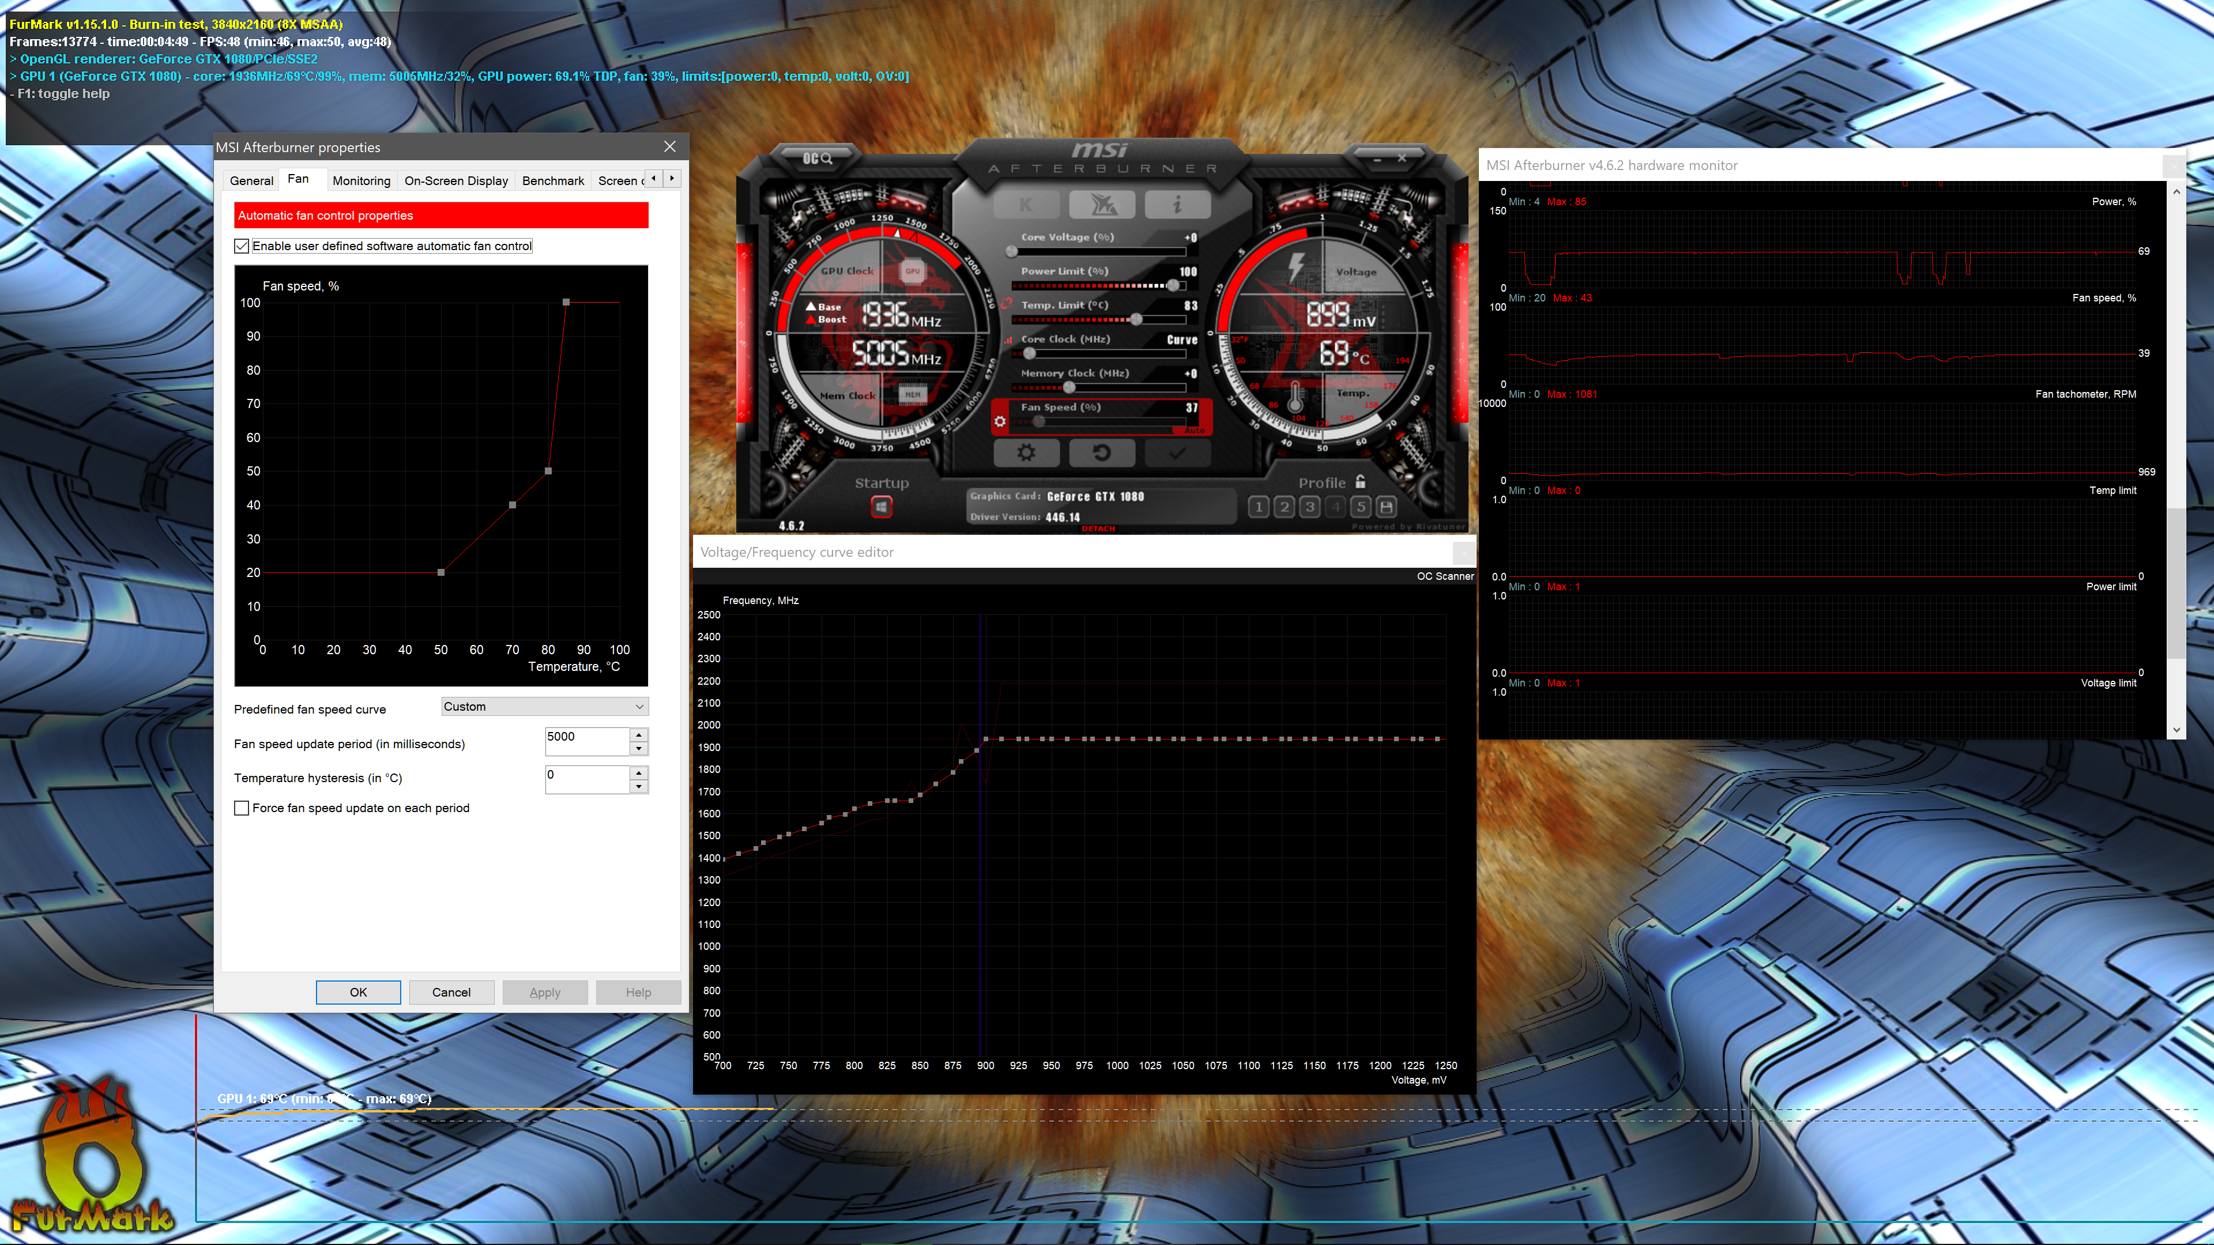Click the save profile floppy disk icon

pos(1386,507)
